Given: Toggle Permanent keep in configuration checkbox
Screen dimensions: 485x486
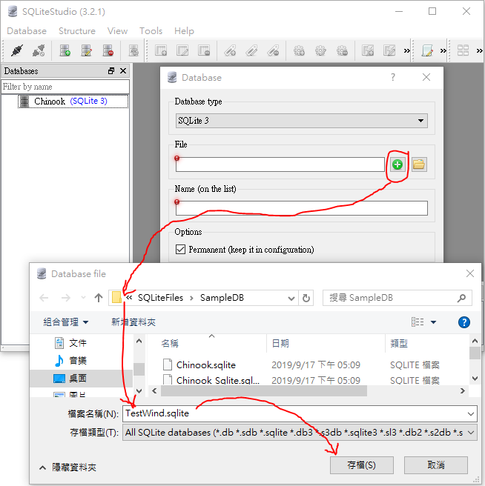Looking at the screenshot, I should 180,249.
